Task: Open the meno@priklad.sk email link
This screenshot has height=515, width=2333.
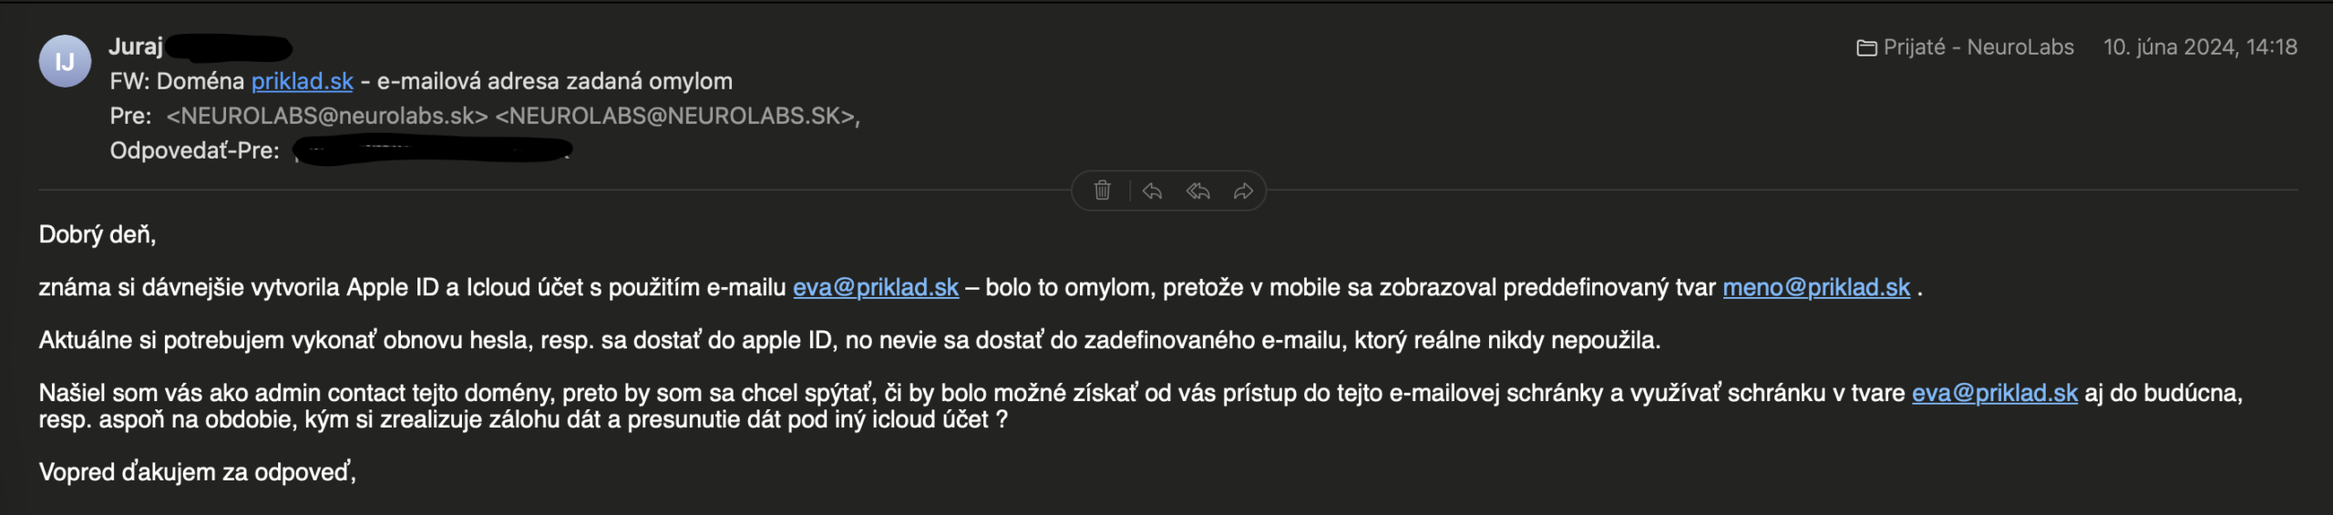Action: tap(1815, 287)
